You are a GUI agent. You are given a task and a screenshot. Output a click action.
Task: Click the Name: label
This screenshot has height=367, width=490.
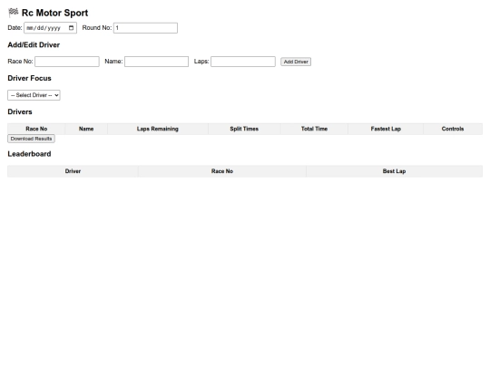113,62
